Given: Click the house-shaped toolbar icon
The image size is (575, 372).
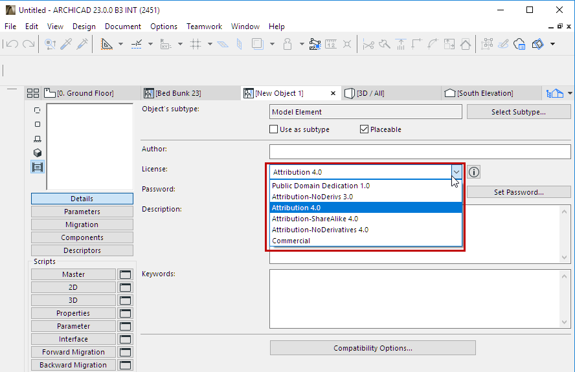Looking at the screenshot, I should point(466,44).
